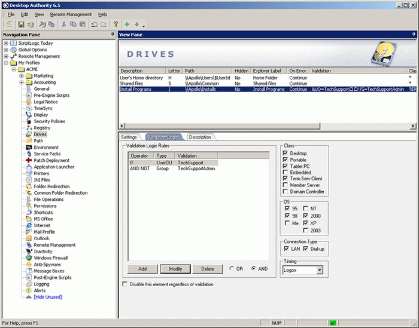Click the replicate database toolbar icon

[31, 24]
